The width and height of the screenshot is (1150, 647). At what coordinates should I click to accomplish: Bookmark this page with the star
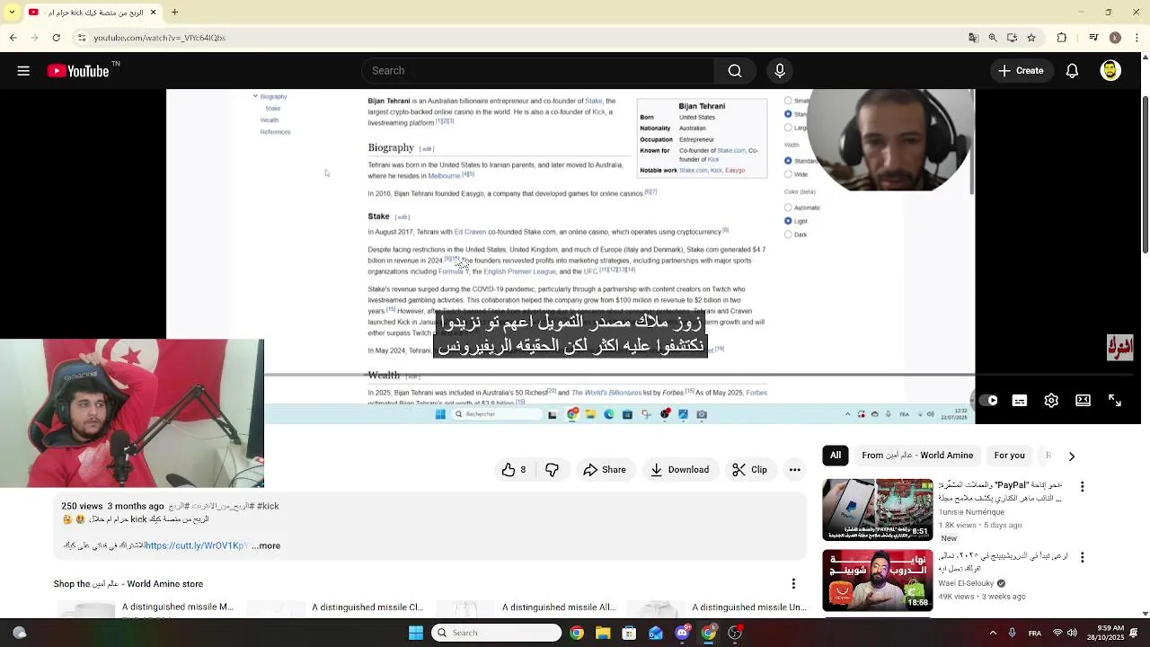tap(1031, 38)
